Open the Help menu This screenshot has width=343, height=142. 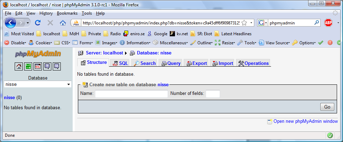[x=100, y=13]
